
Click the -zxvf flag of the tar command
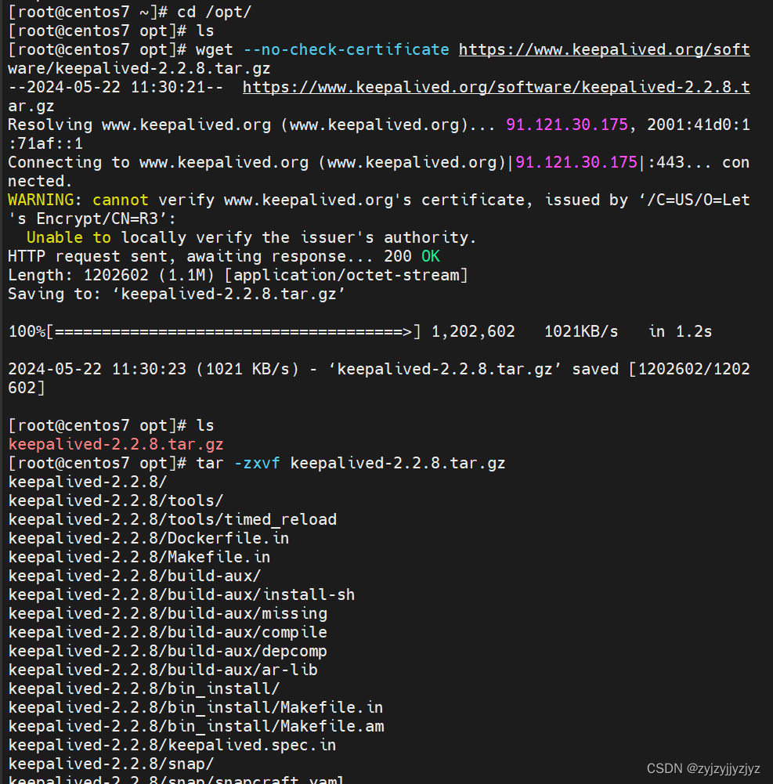coord(256,464)
